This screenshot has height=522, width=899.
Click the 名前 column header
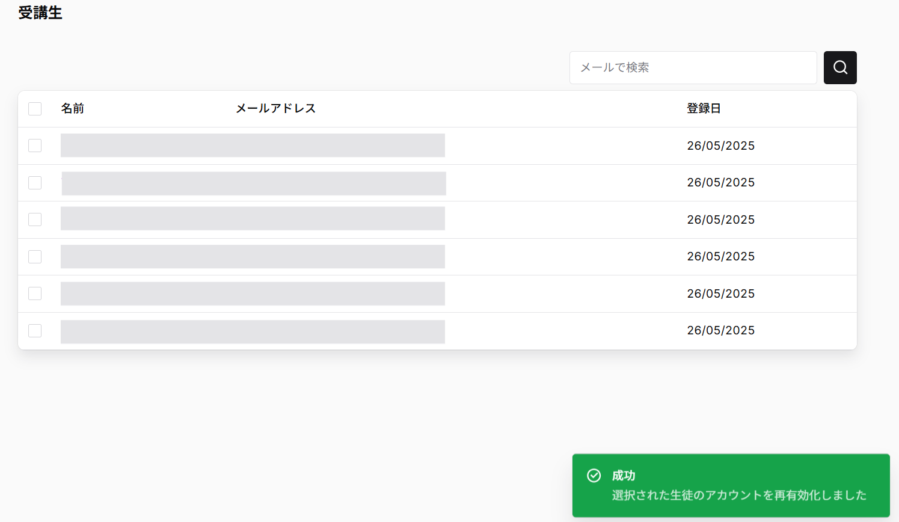tap(73, 108)
